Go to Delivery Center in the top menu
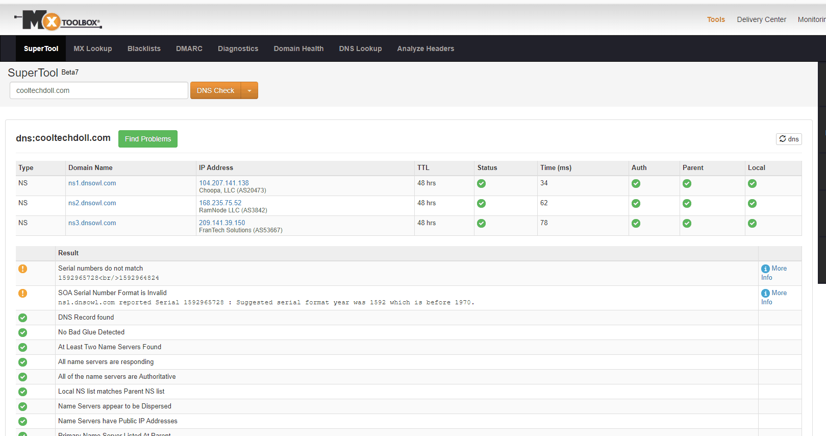The width and height of the screenshot is (826, 436). pyautogui.click(x=761, y=19)
